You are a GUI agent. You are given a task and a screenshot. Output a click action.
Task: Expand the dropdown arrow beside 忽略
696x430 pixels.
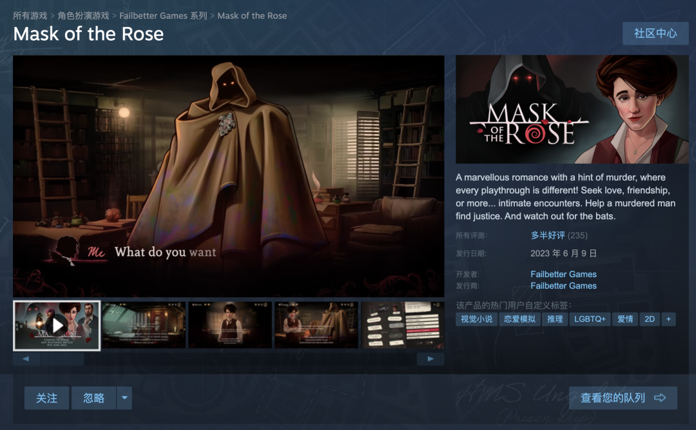[x=124, y=398]
